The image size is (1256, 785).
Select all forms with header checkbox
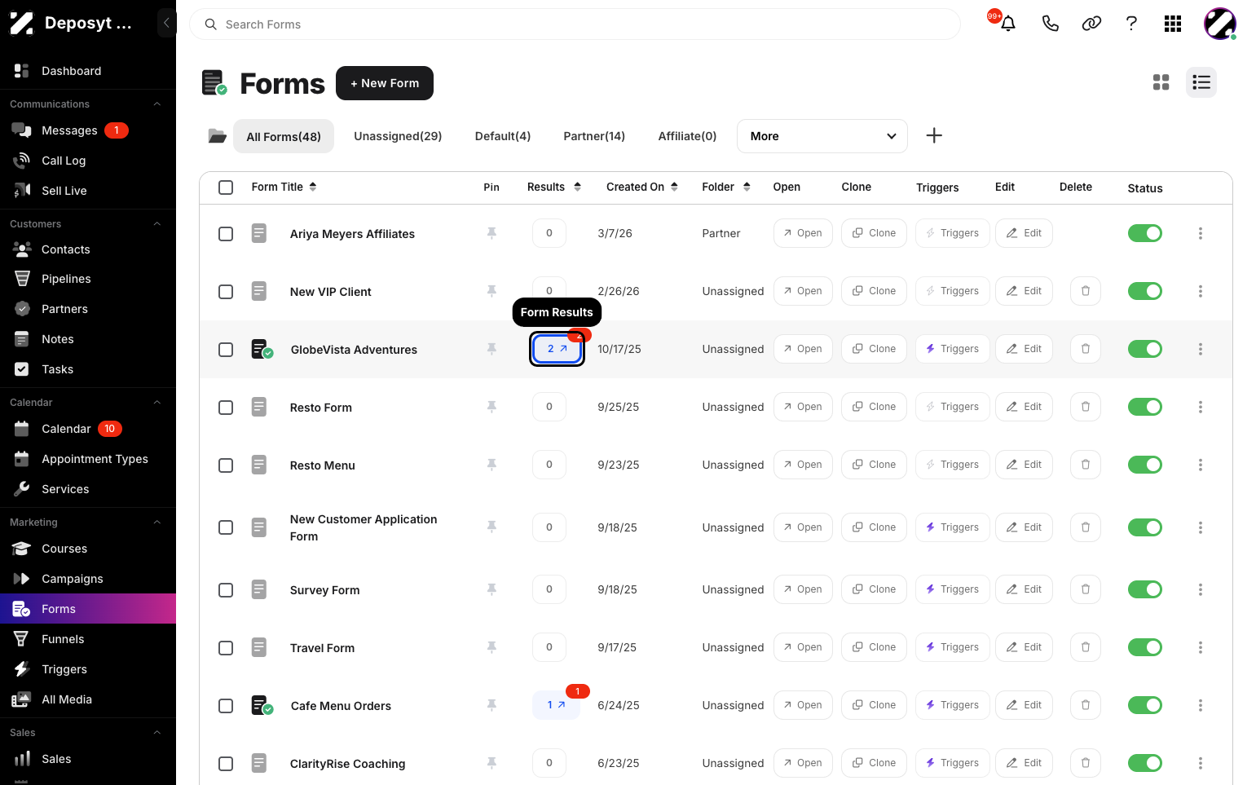(x=226, y=187)
